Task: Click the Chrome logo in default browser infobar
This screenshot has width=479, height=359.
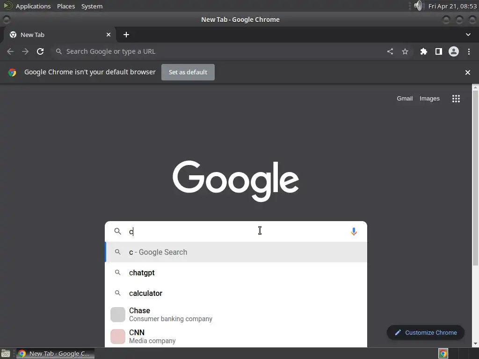Action: pos(12,72)
